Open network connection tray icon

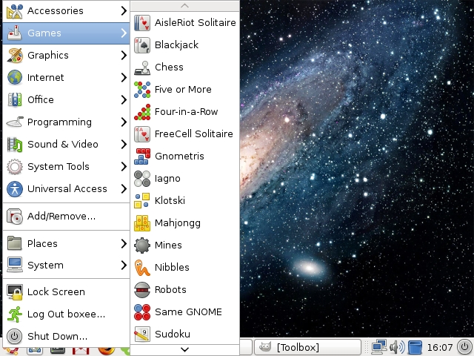(379, 347)
